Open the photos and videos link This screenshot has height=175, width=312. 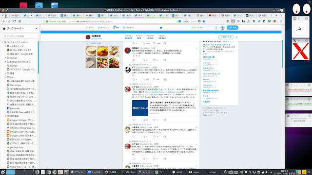click(95, 43)
